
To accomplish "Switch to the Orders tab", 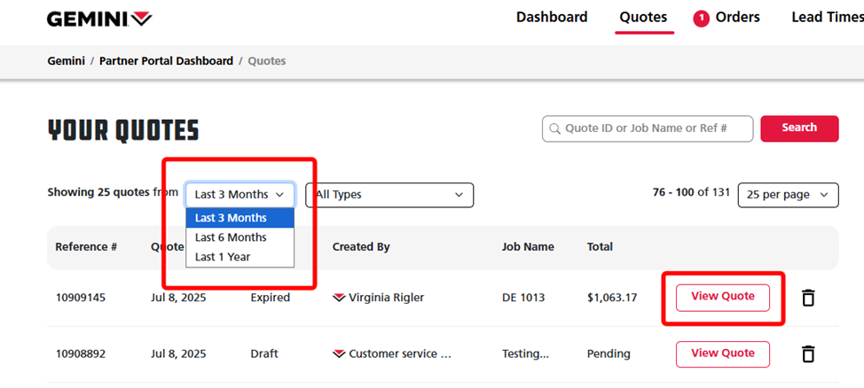I will [x=737, y=17].
